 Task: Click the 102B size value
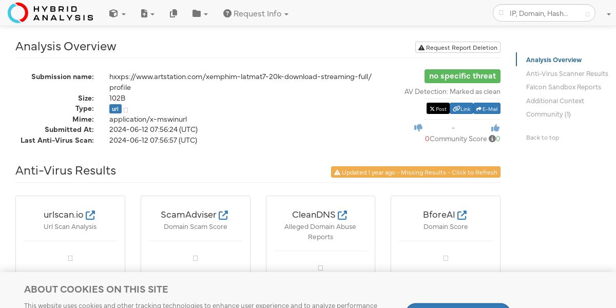pyautogui.click(x=117, y=98)
